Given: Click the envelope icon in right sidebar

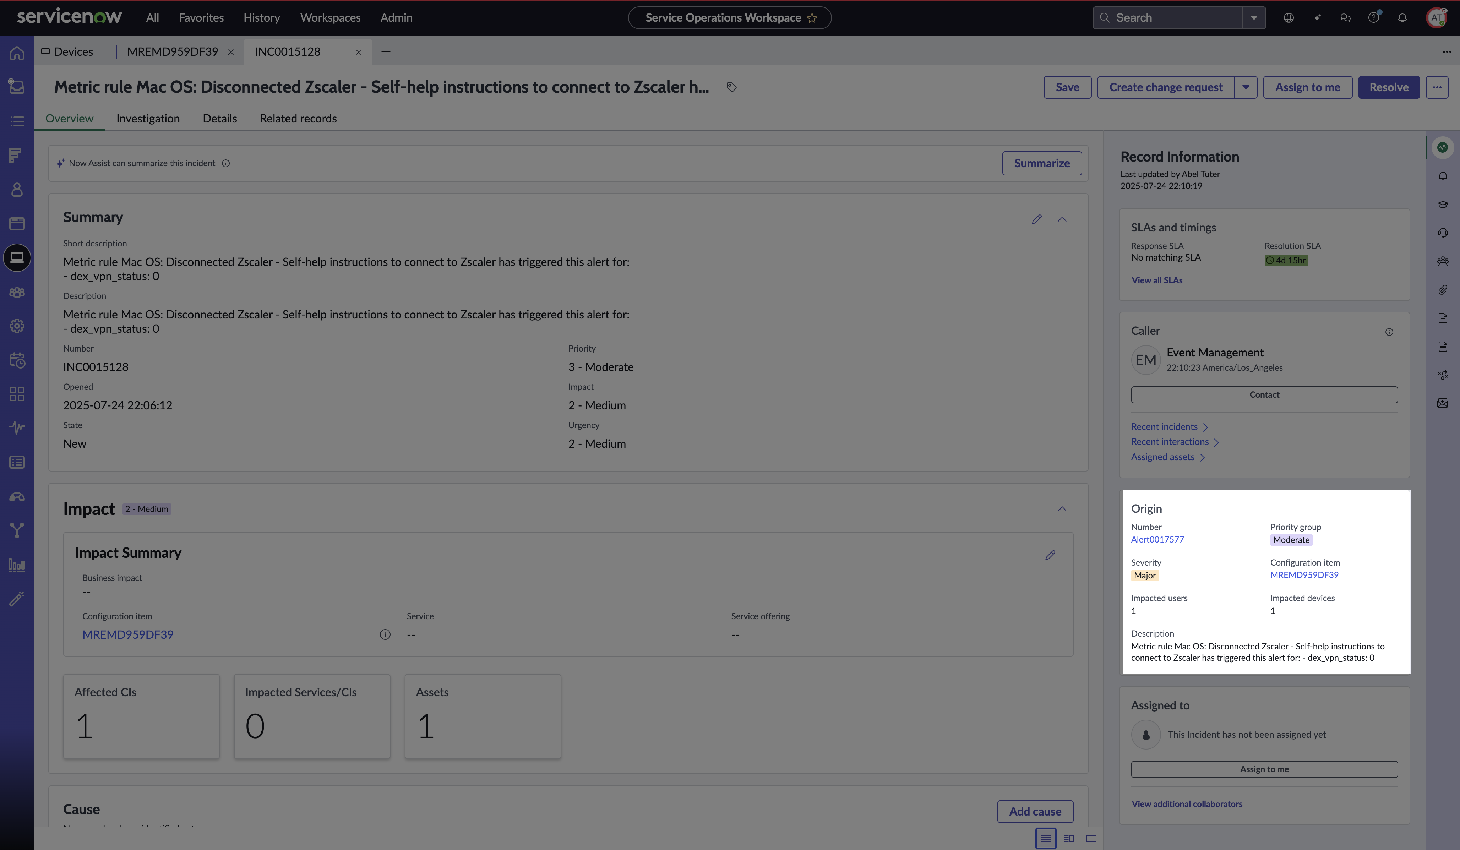Looking at the screenshot, I should click(x=1443, y=403).
